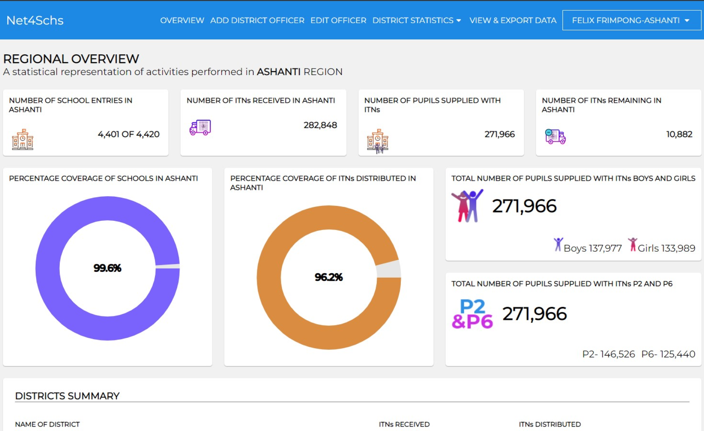Open View & Export Data page
Viewport: 704px width, 431px height.
[512, 20]
